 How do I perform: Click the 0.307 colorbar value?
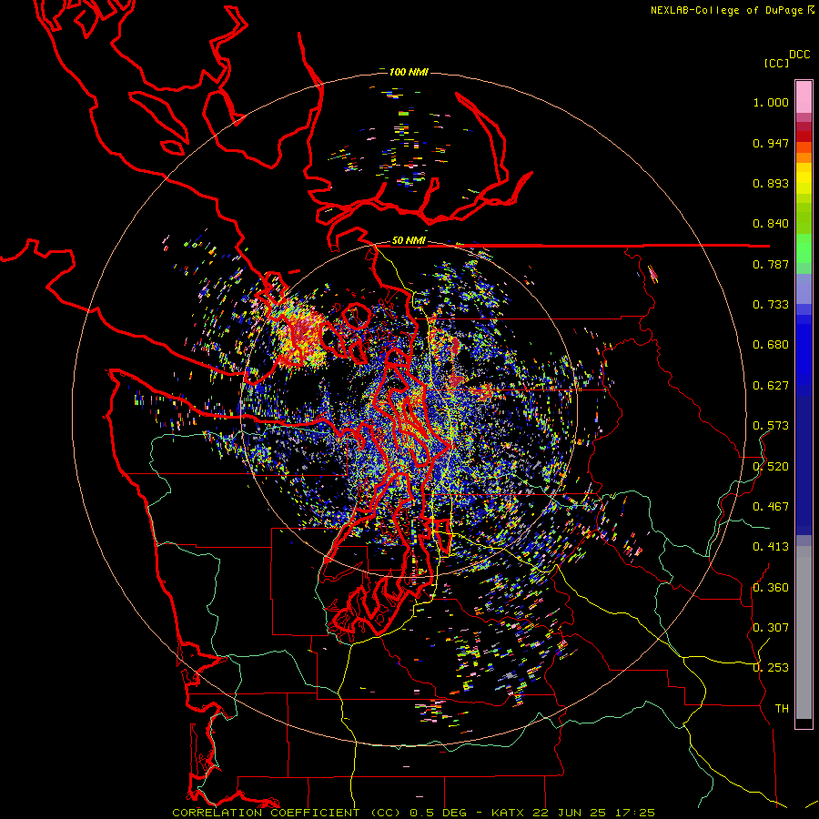coord(771,627)
